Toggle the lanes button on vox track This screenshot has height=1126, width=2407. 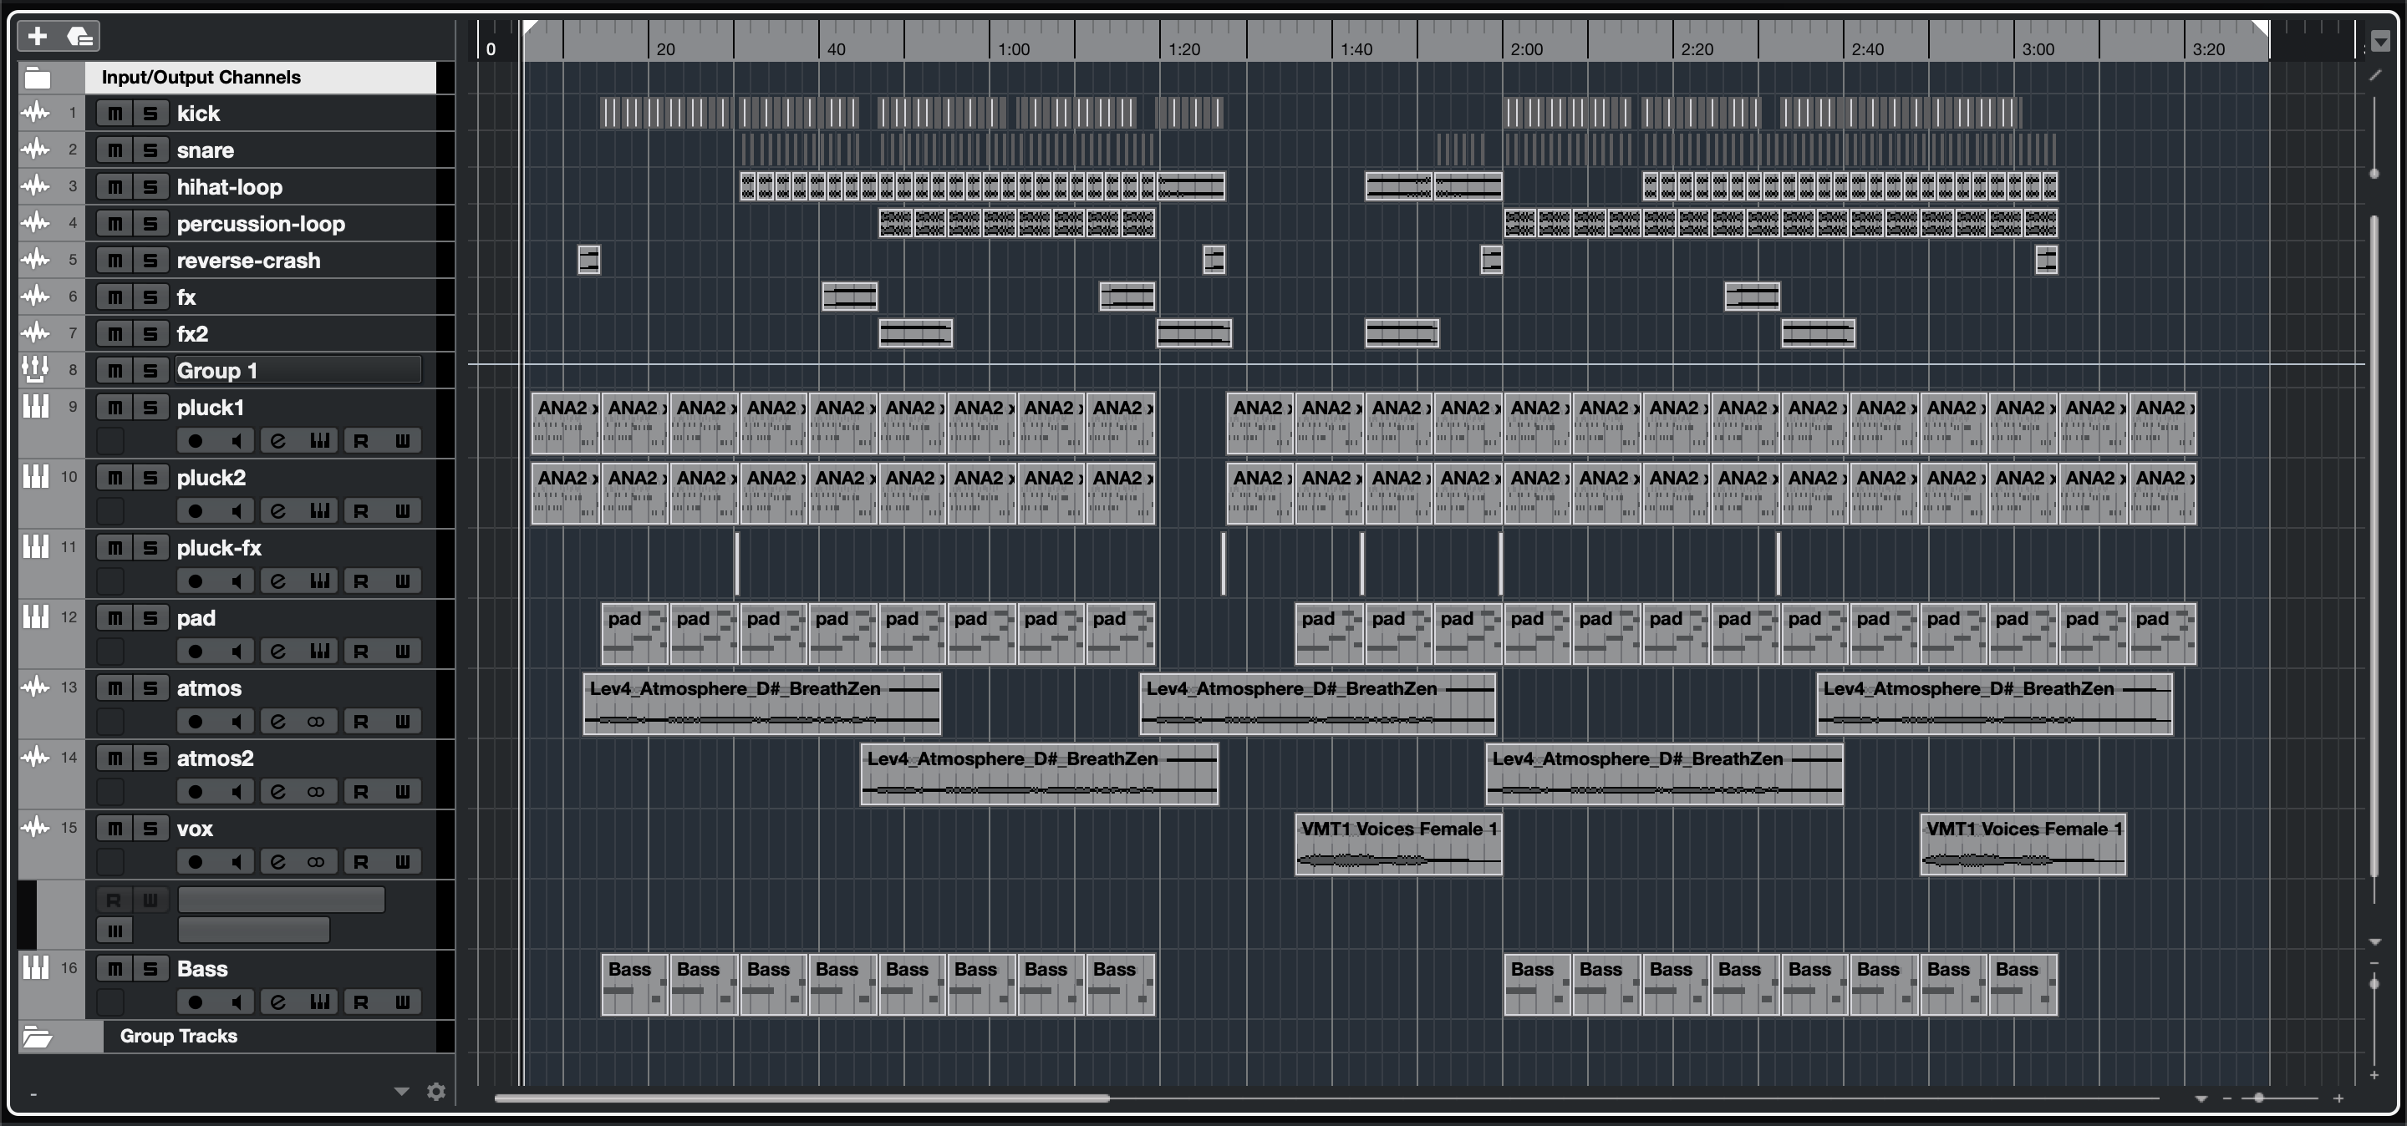tap(318, 862)
